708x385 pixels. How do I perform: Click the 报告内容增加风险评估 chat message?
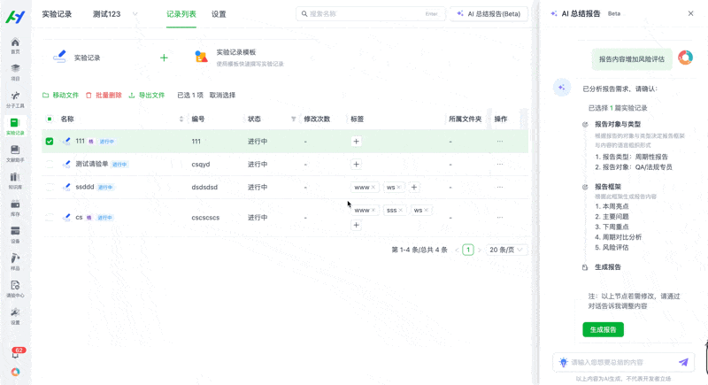tap(632, 59)
